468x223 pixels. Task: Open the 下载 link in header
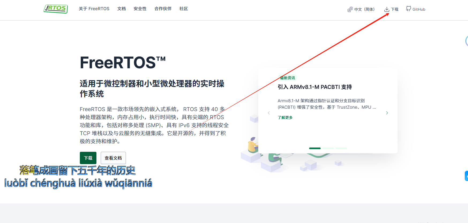tap(395, 9)
